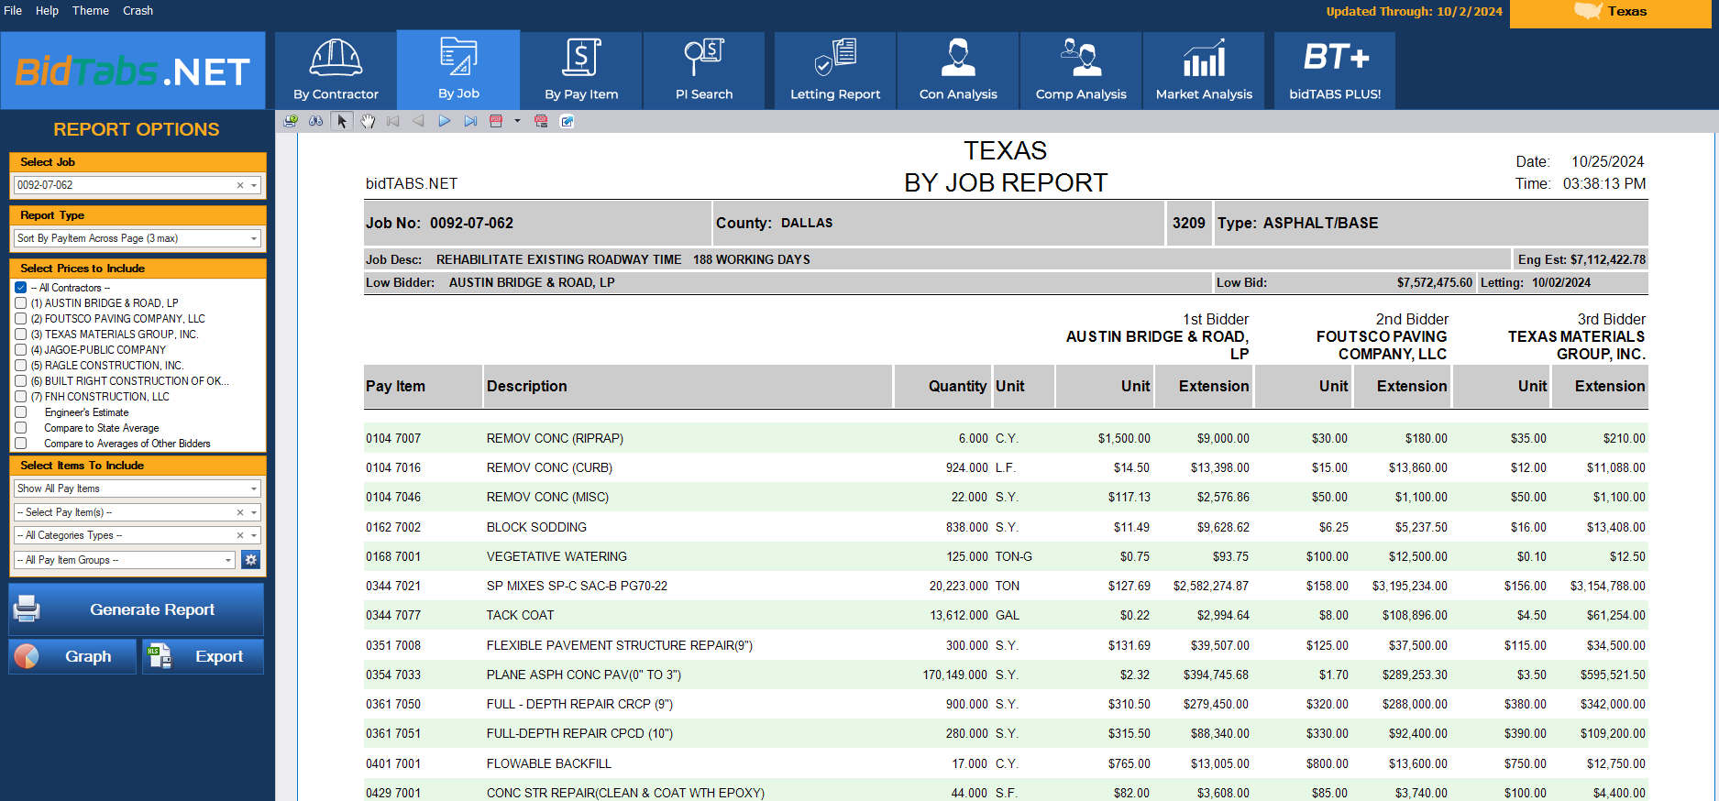Switch to the By Job tab
1719x801 pixels.
click(458, 70)
